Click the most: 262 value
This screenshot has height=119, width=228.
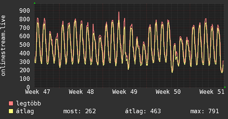pos(79,111)
